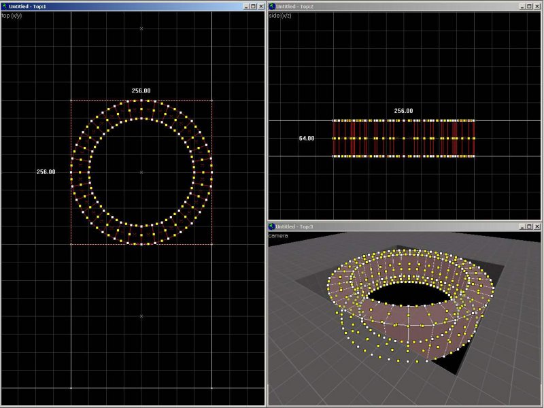Open the Top:1 window system menu icon

[x=5, y=6]
